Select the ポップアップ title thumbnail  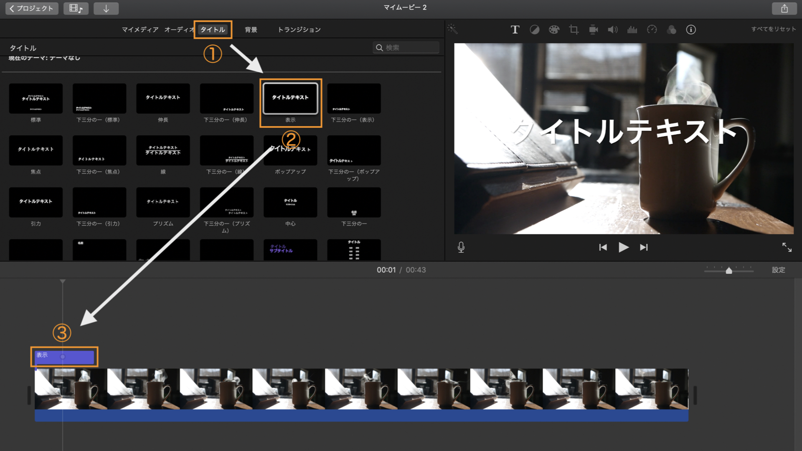pyautogui.click(x=290, y=150)
